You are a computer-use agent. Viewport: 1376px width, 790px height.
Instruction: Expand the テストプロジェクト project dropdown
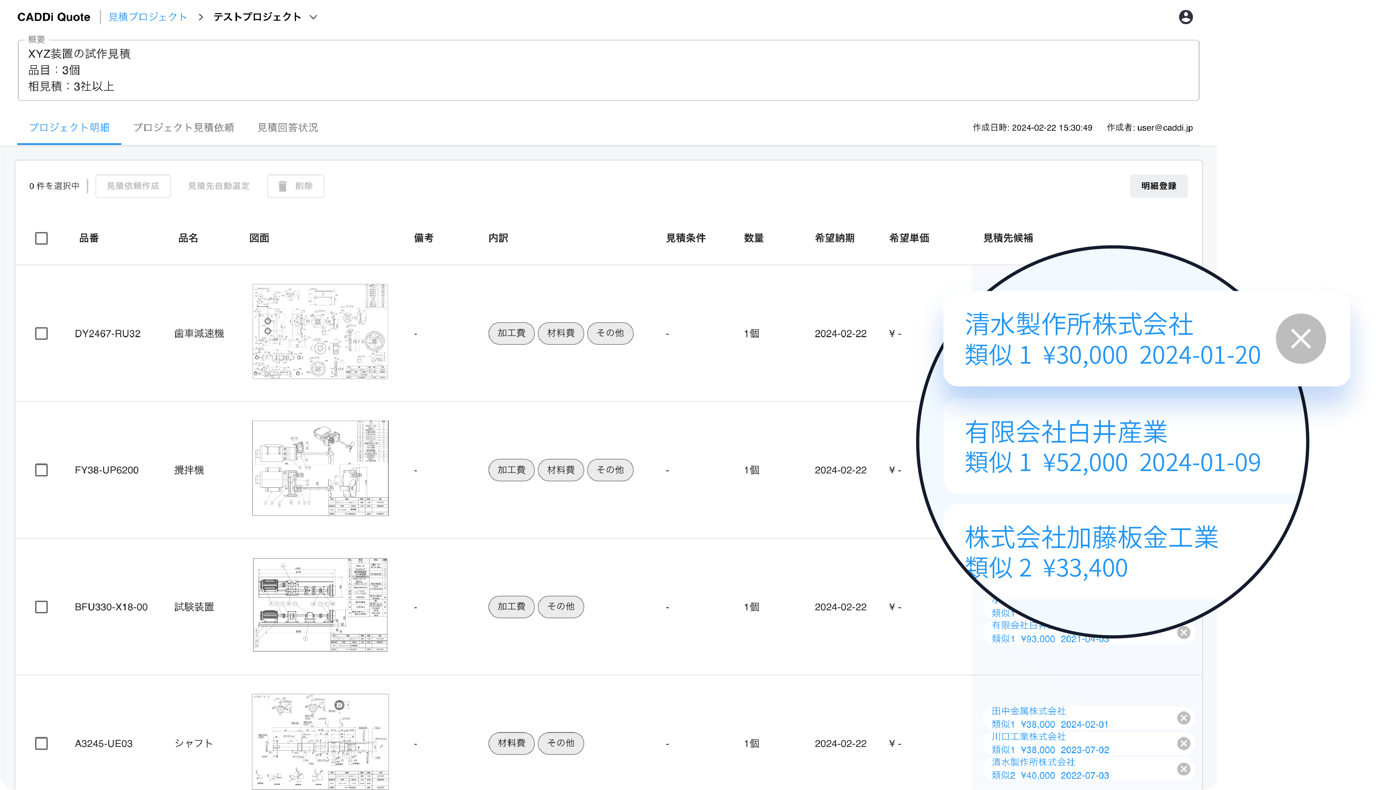tap(313, 17)
